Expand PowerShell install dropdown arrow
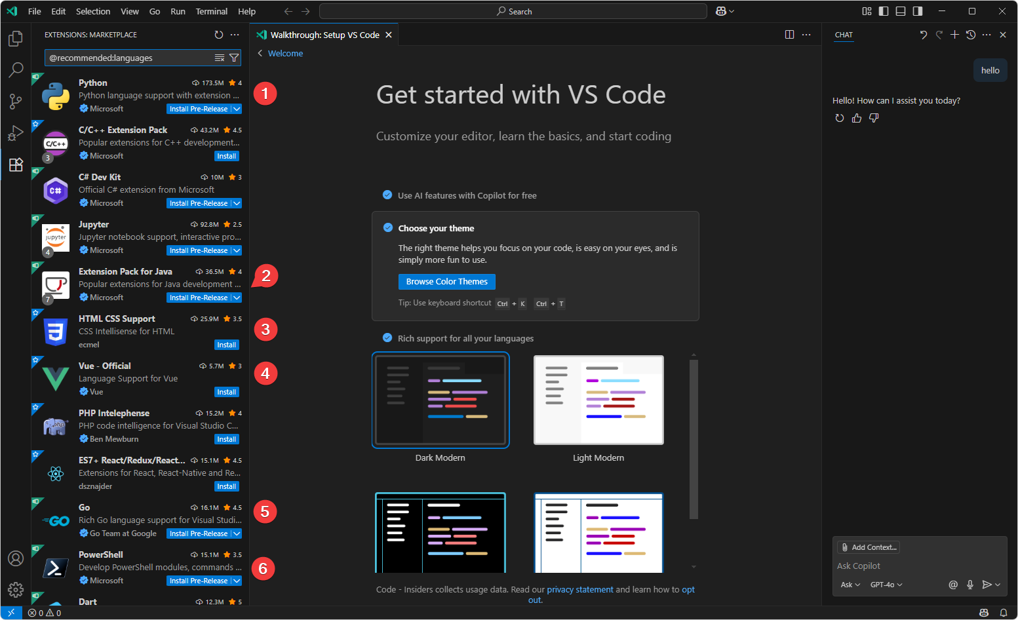Screen dimensions: 1018x620 coord(237,581)
